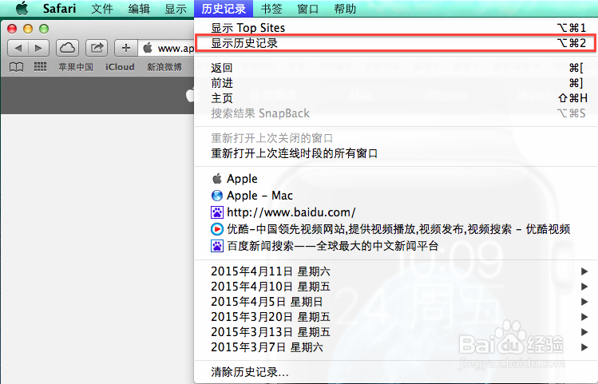Expand 2015年3月13日 星期五 submenu
This screenshot has width=598, height=384.
(395, 332)
